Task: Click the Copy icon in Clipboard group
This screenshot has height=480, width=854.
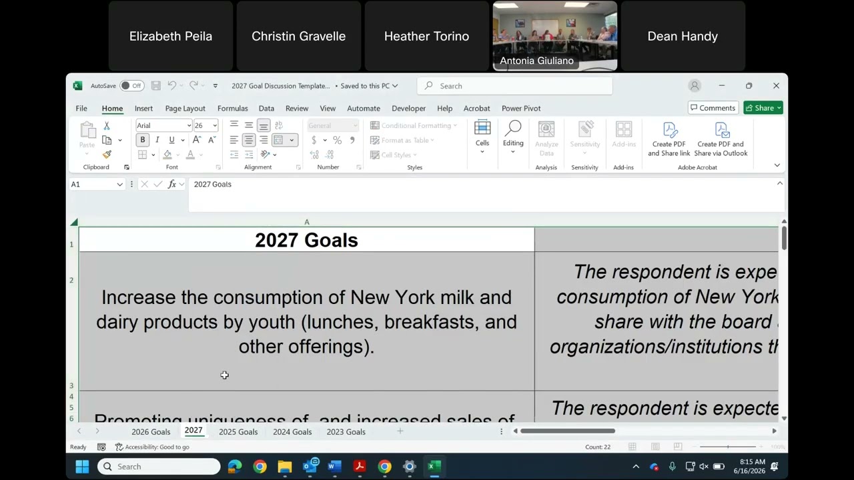Action: (x=107, y=140)
